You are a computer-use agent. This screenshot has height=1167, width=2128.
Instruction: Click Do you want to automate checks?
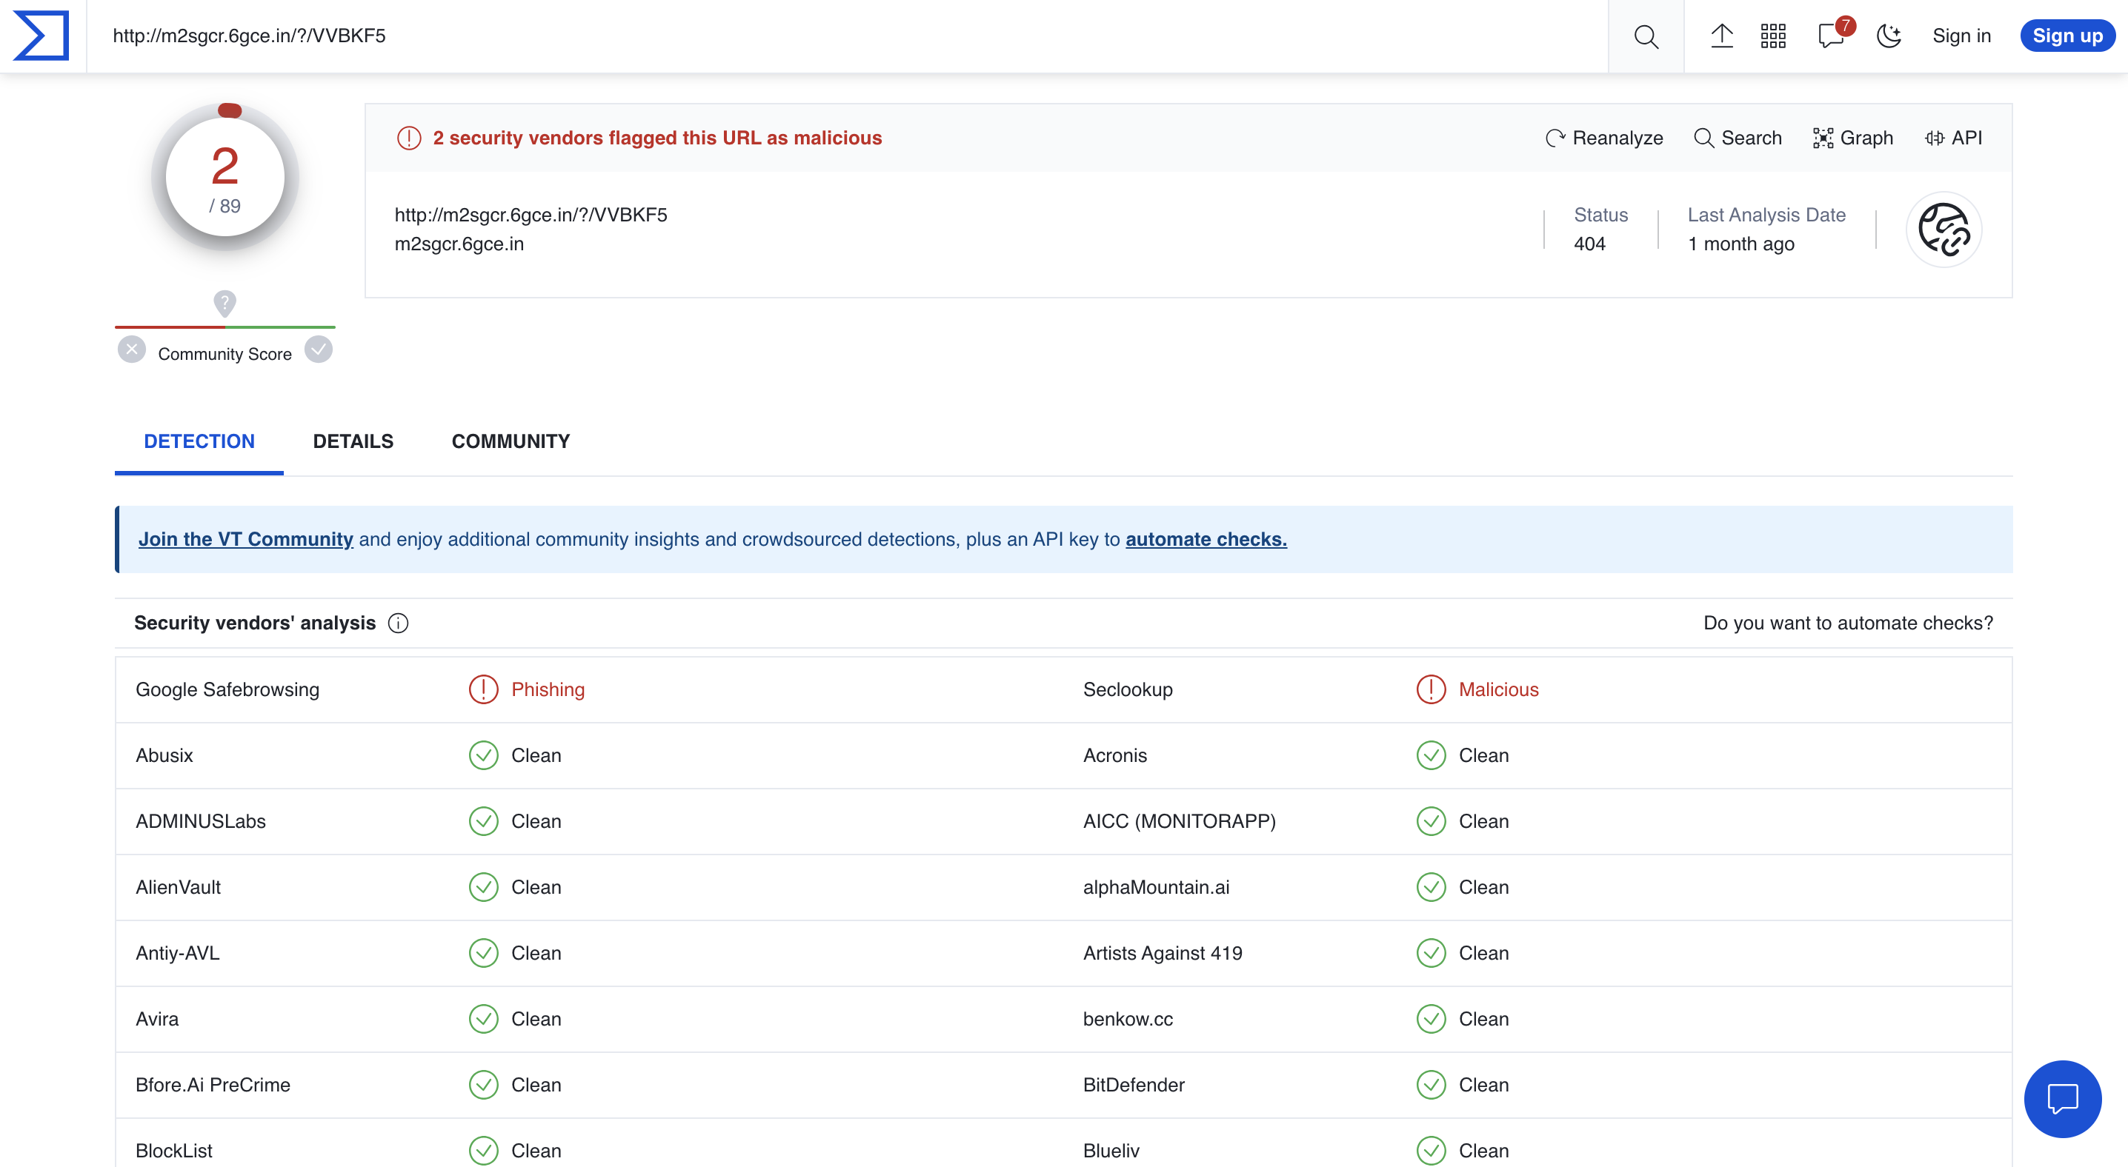pos(1848,623)
